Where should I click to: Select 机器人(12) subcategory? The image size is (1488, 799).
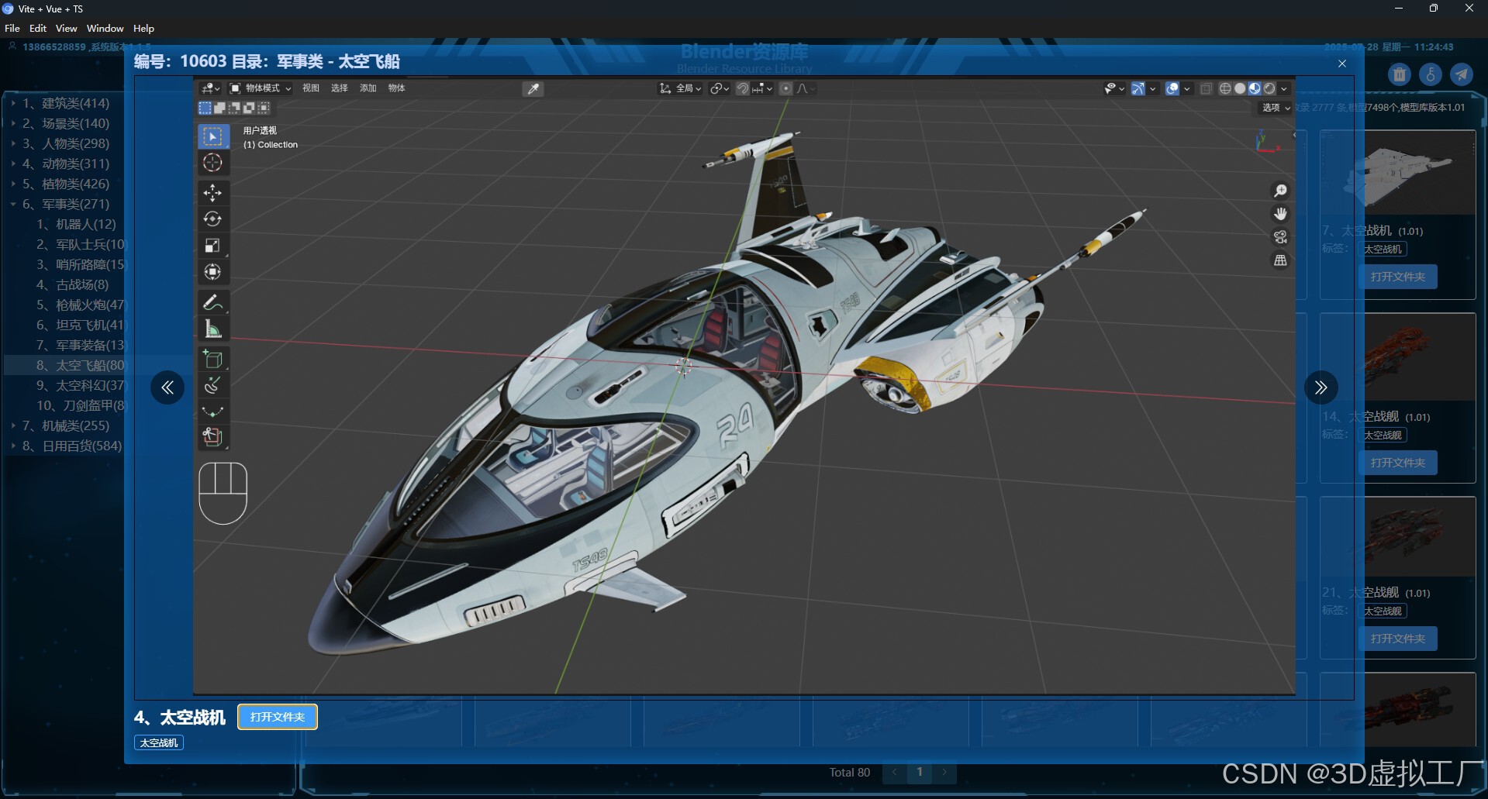tap(76, 224)
